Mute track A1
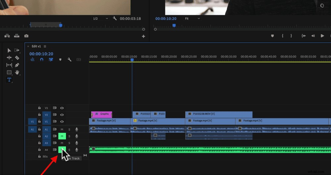The image size is (331, 175). point(62,129)
